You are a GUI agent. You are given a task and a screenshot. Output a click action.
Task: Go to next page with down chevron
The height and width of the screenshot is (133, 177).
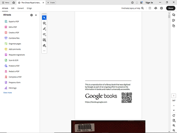(x=174, y=110)
